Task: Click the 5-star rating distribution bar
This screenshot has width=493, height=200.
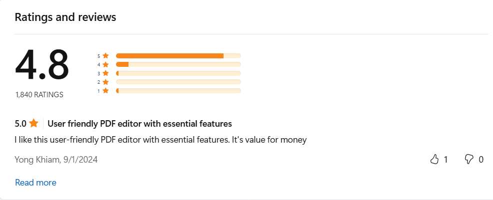Action: pos(178,56)
